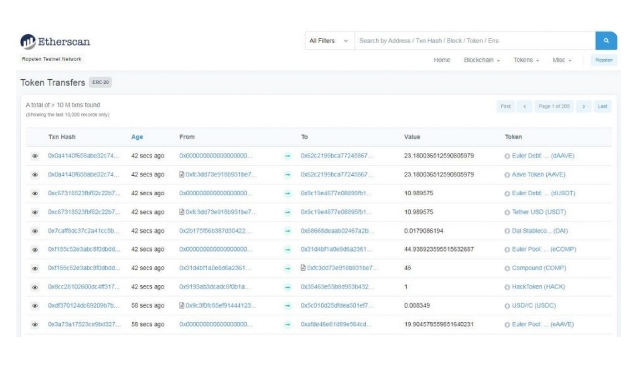The width and height of the screenshot is (638, 367).
Task: Expand the Misc menu
Action: (x=562, y=60)
